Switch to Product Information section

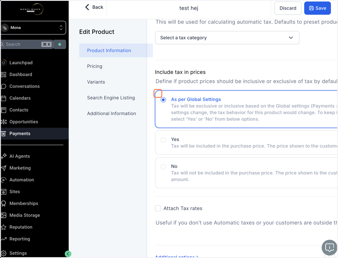coord(116,51)
